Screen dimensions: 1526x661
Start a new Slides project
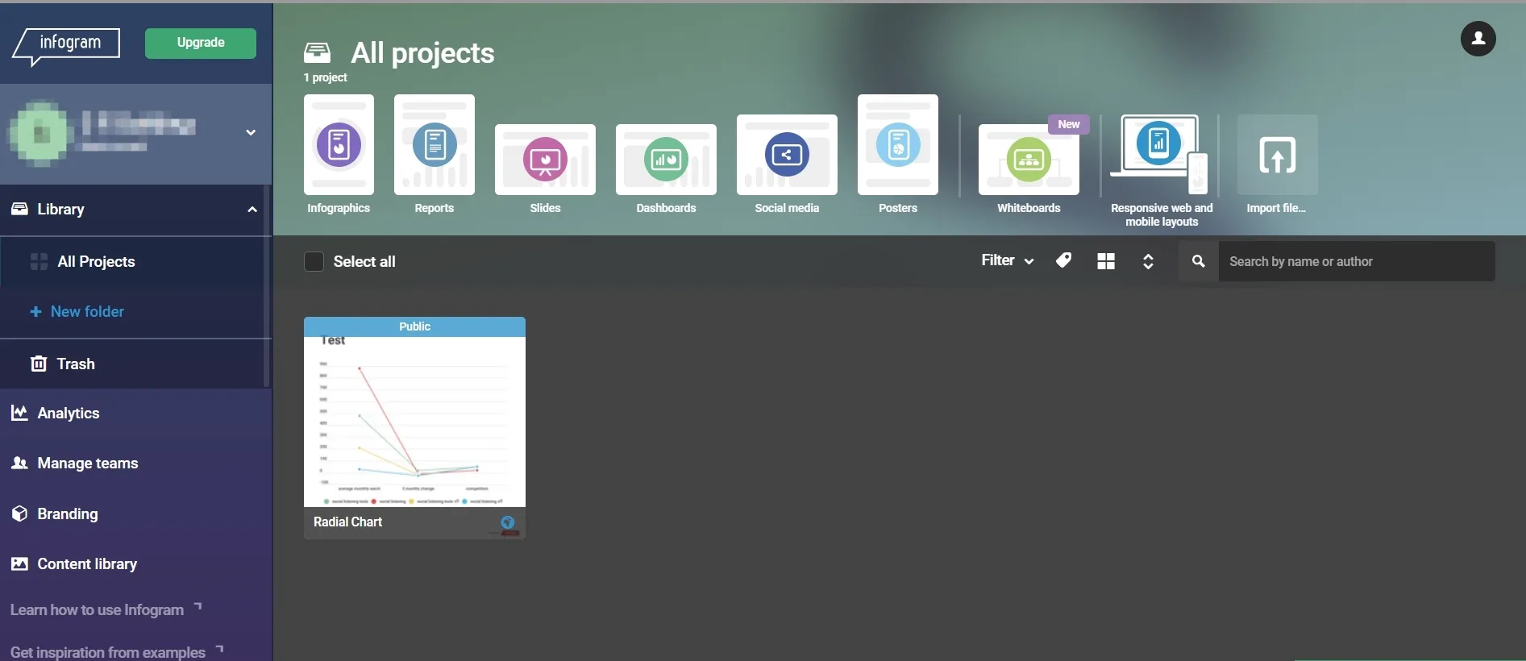pyautogui.click(x=545, y=160)
